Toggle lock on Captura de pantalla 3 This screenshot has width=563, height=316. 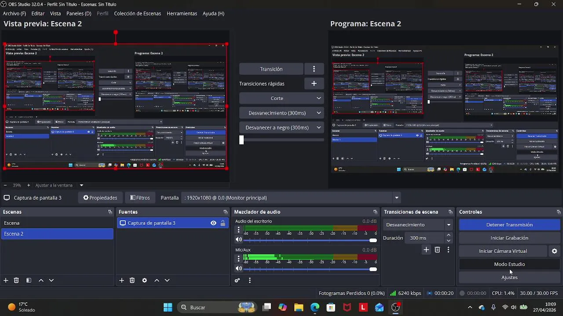tap(223, 223)
